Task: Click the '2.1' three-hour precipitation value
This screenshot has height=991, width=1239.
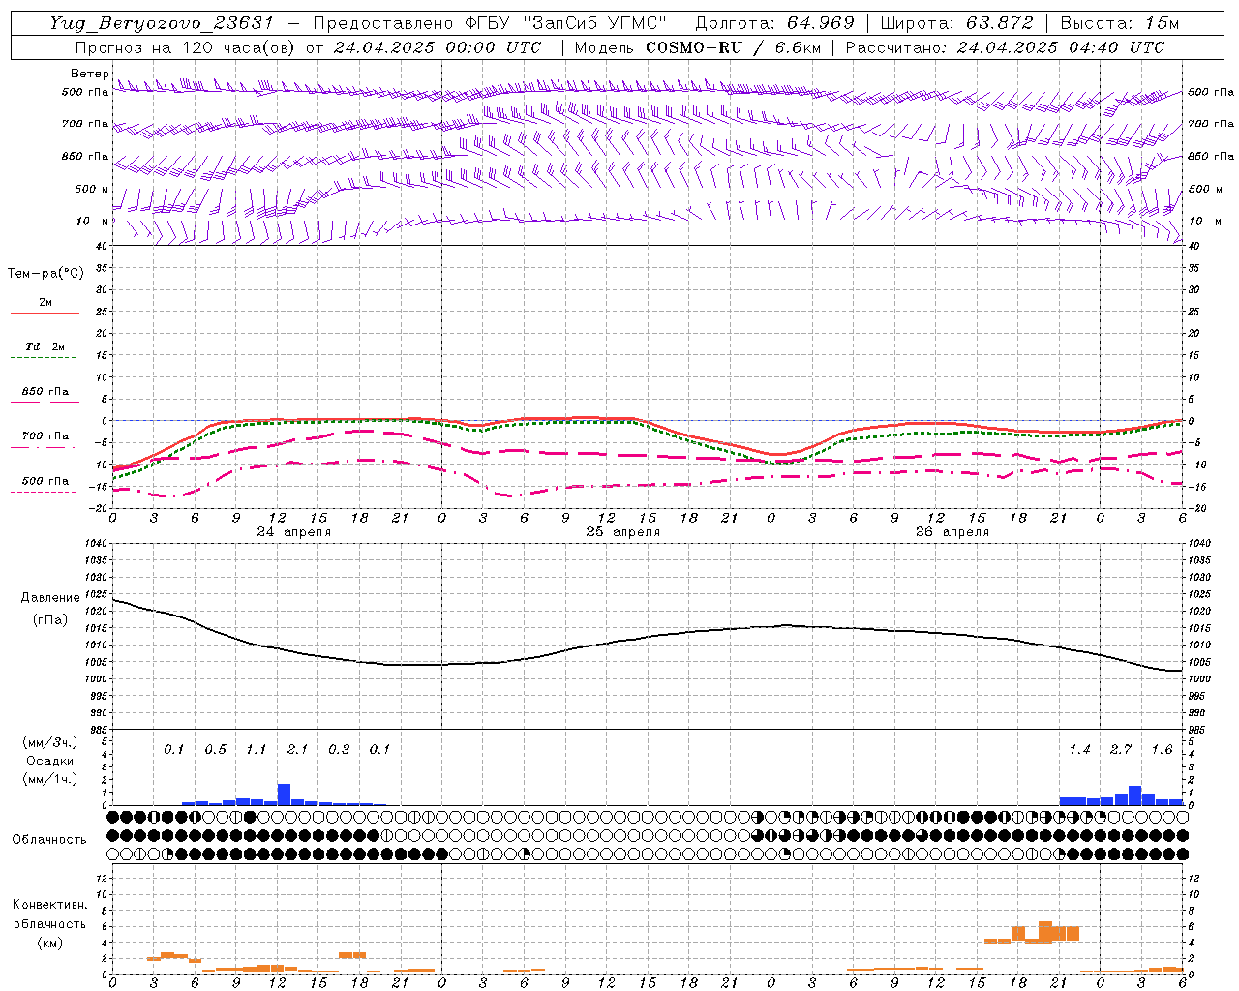Action: click(x=297, y=750)
